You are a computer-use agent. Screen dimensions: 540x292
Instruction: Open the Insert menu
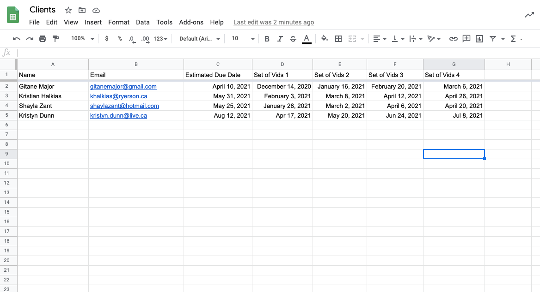pyautogui.click(x=93, y=22)
